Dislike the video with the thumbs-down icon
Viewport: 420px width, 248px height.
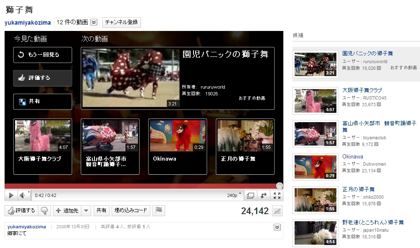[44, 211]
